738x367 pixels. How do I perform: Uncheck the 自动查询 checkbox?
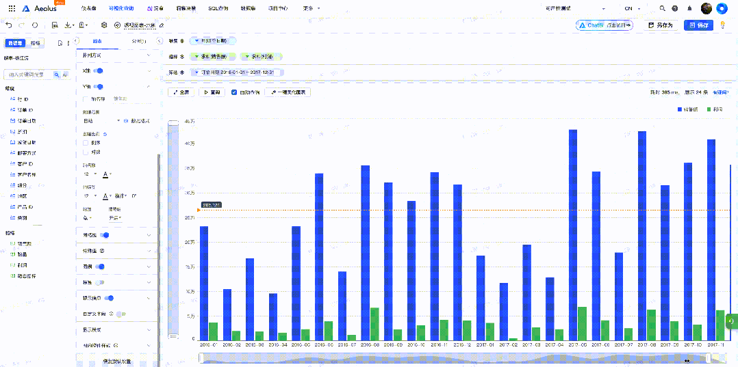(x=234, y=92)
